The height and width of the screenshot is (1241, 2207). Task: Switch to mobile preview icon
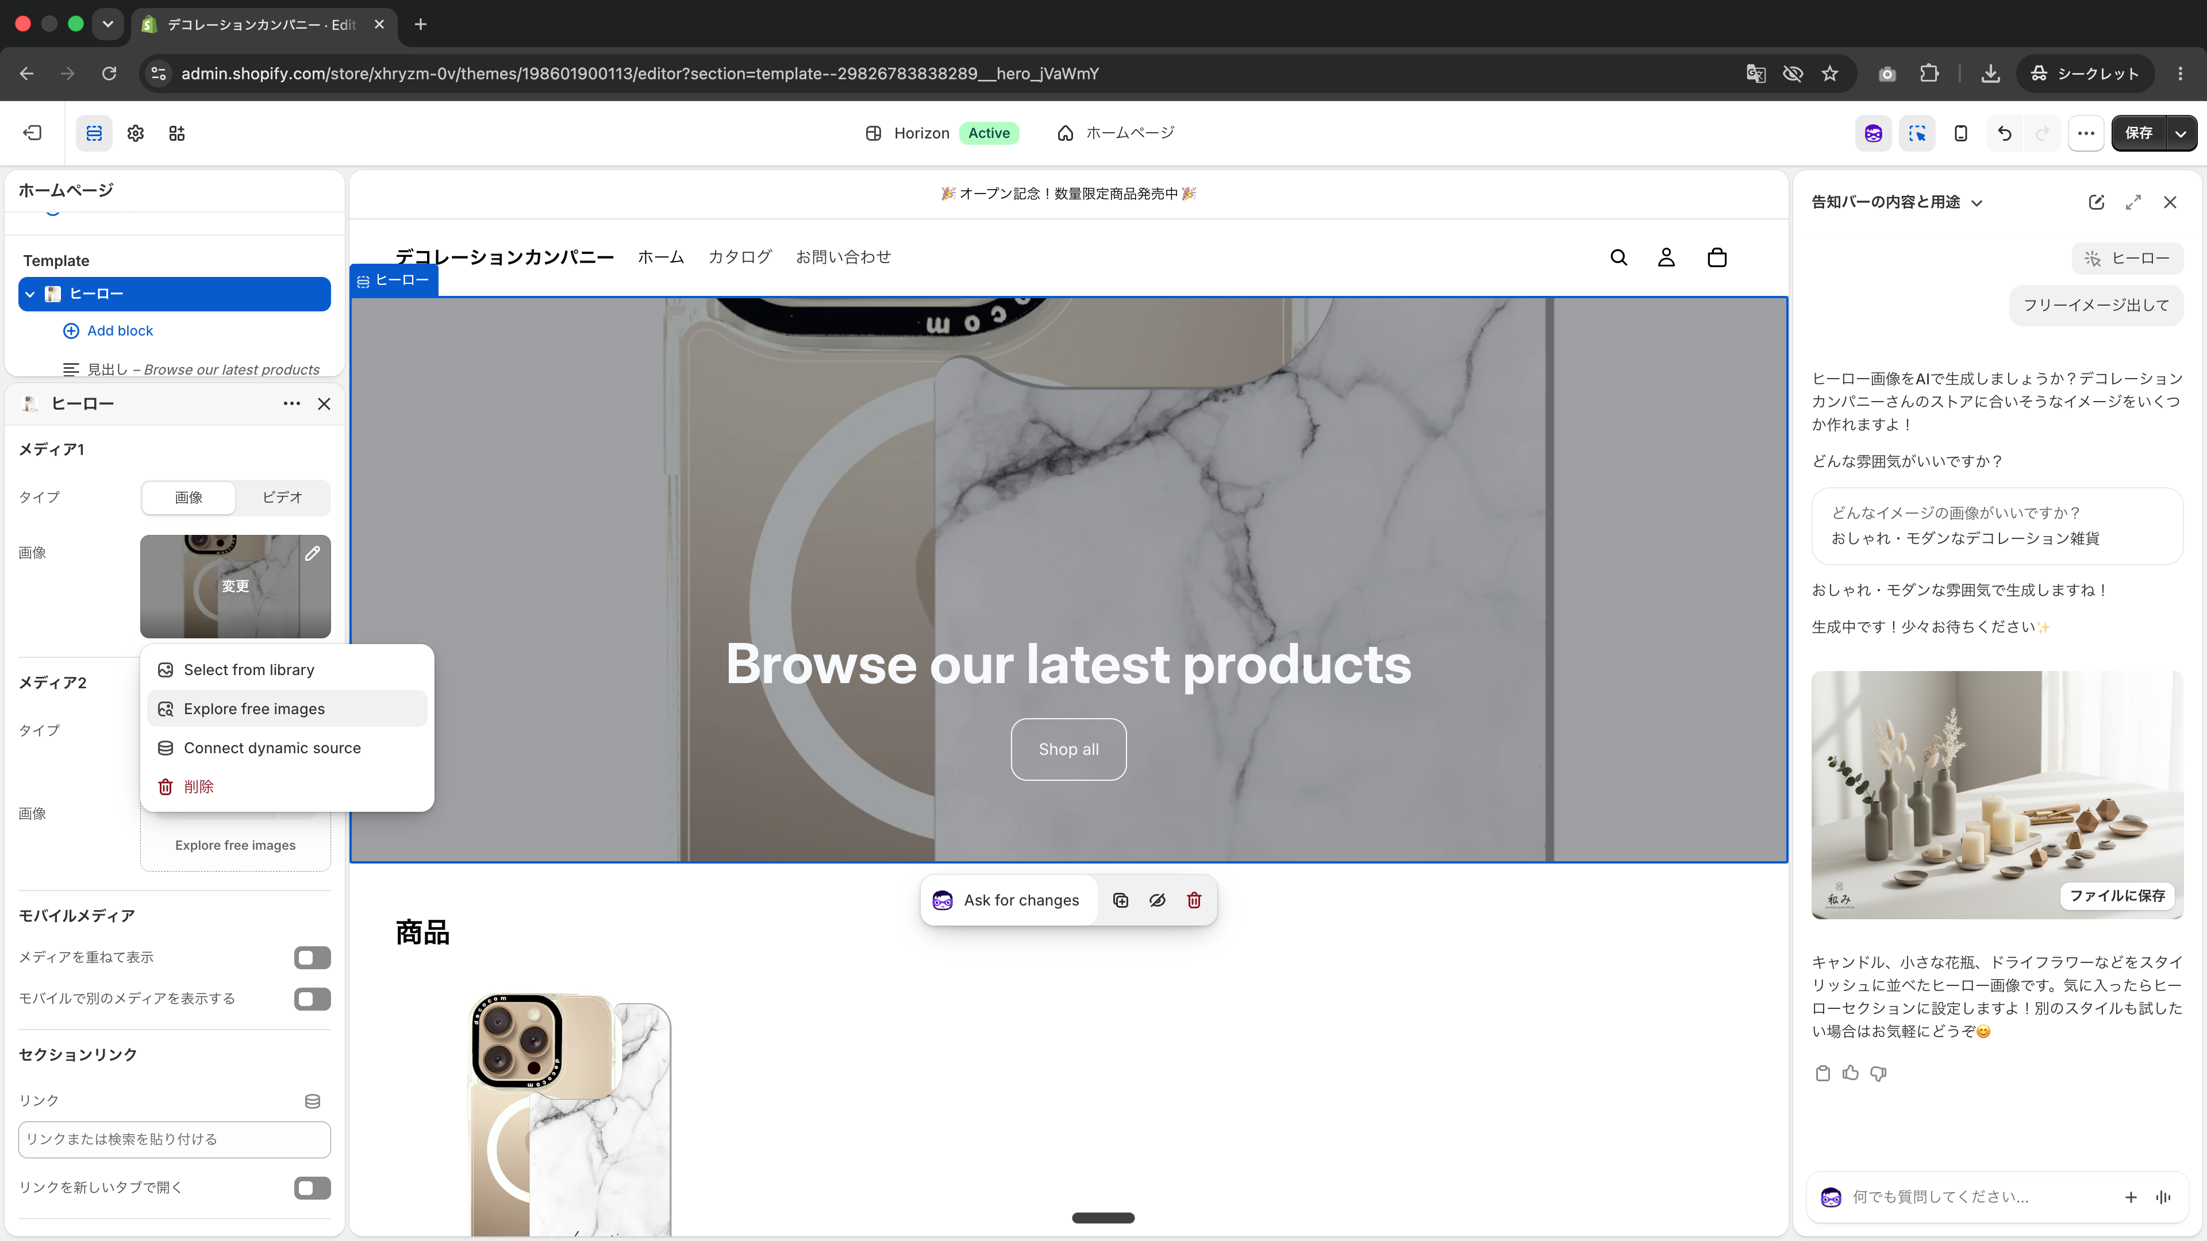(x=1961, y=133)
